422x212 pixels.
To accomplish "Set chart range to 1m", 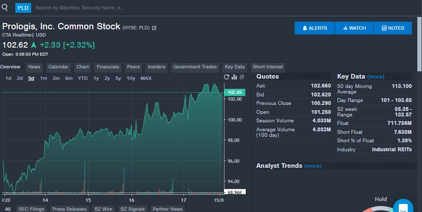I will [43, 78].
